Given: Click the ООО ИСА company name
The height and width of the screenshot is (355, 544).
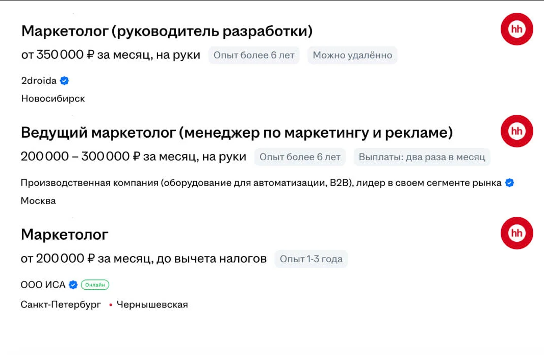Looking at the screenshot, I should click(43, 285).
